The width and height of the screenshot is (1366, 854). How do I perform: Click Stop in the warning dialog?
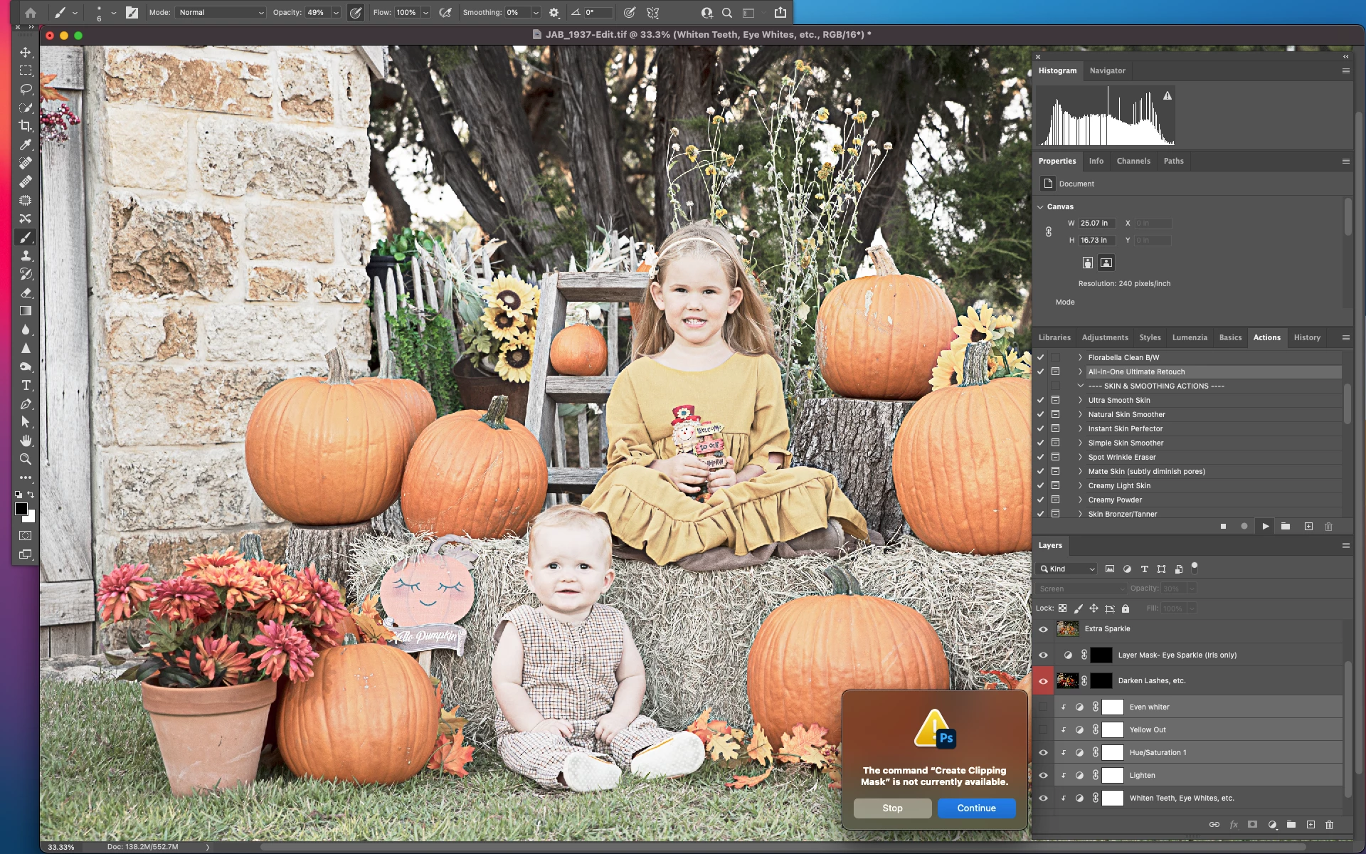pos(892,808)
